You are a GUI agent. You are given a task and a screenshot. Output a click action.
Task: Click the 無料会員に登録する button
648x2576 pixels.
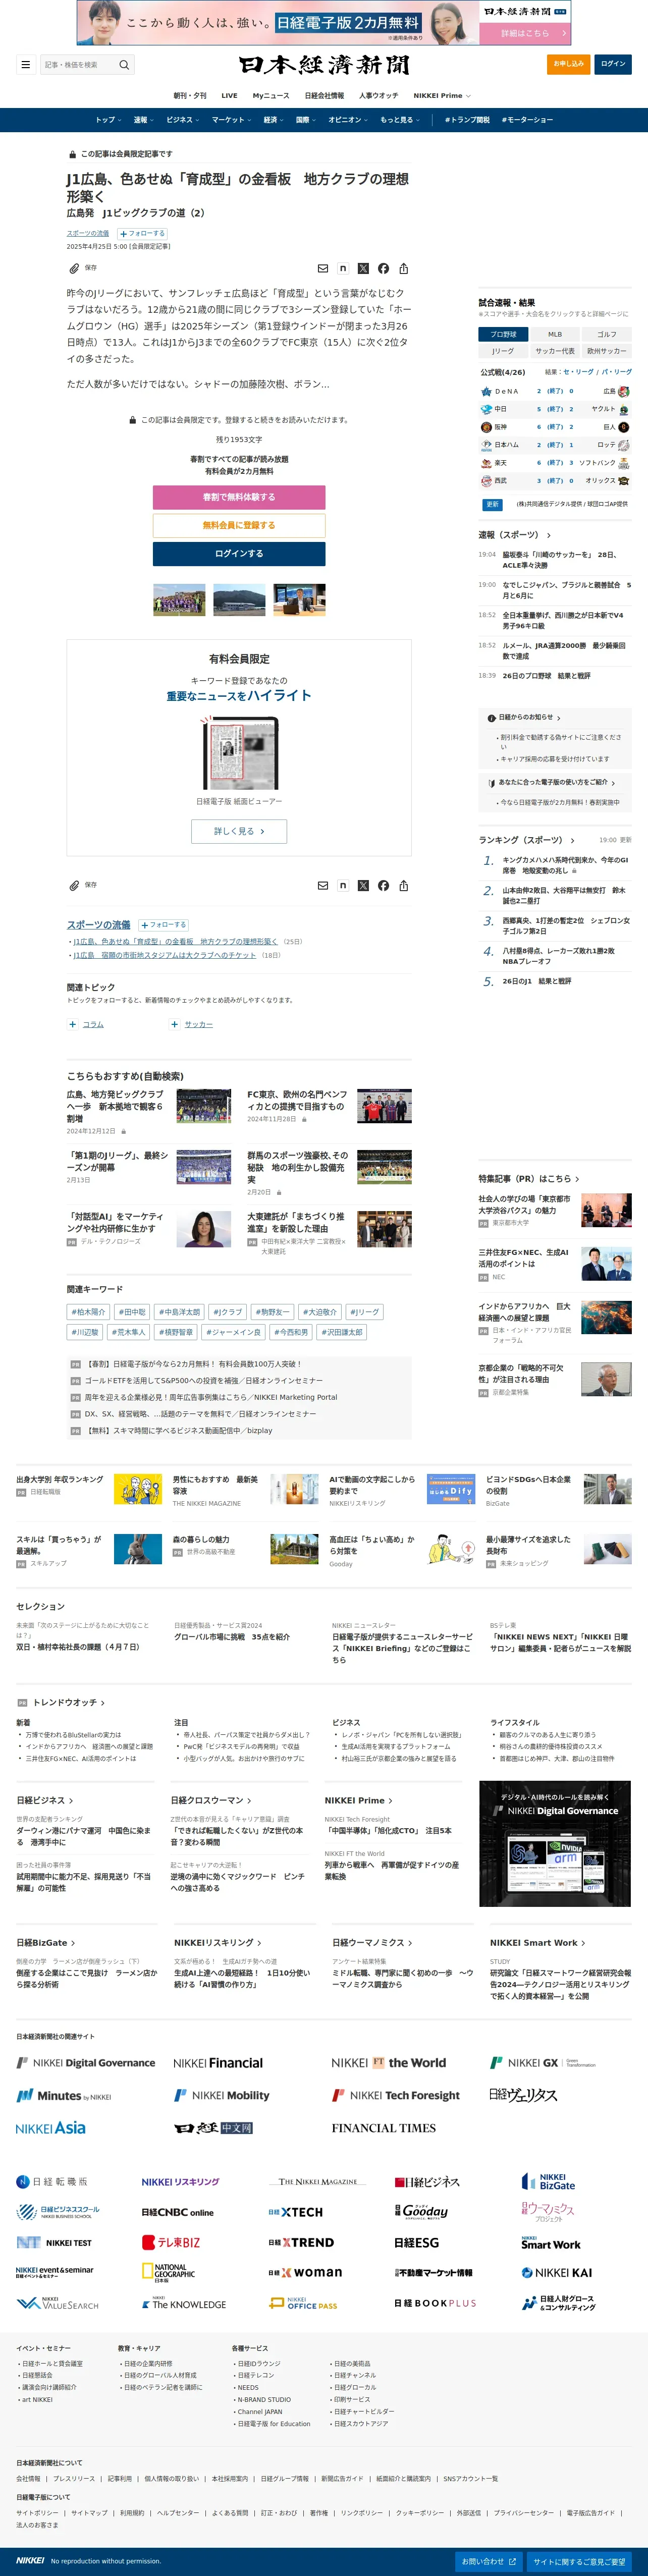pos(239,525)
